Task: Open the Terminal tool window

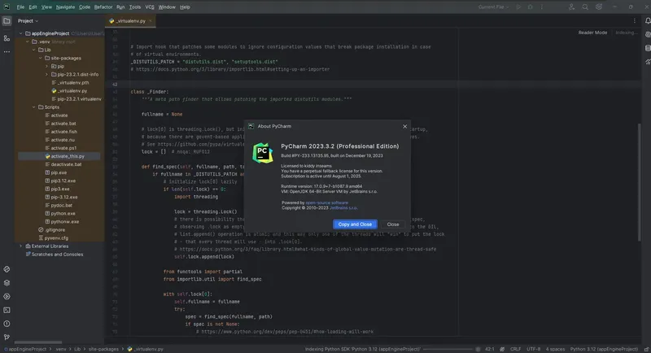Action: (7, 310)
